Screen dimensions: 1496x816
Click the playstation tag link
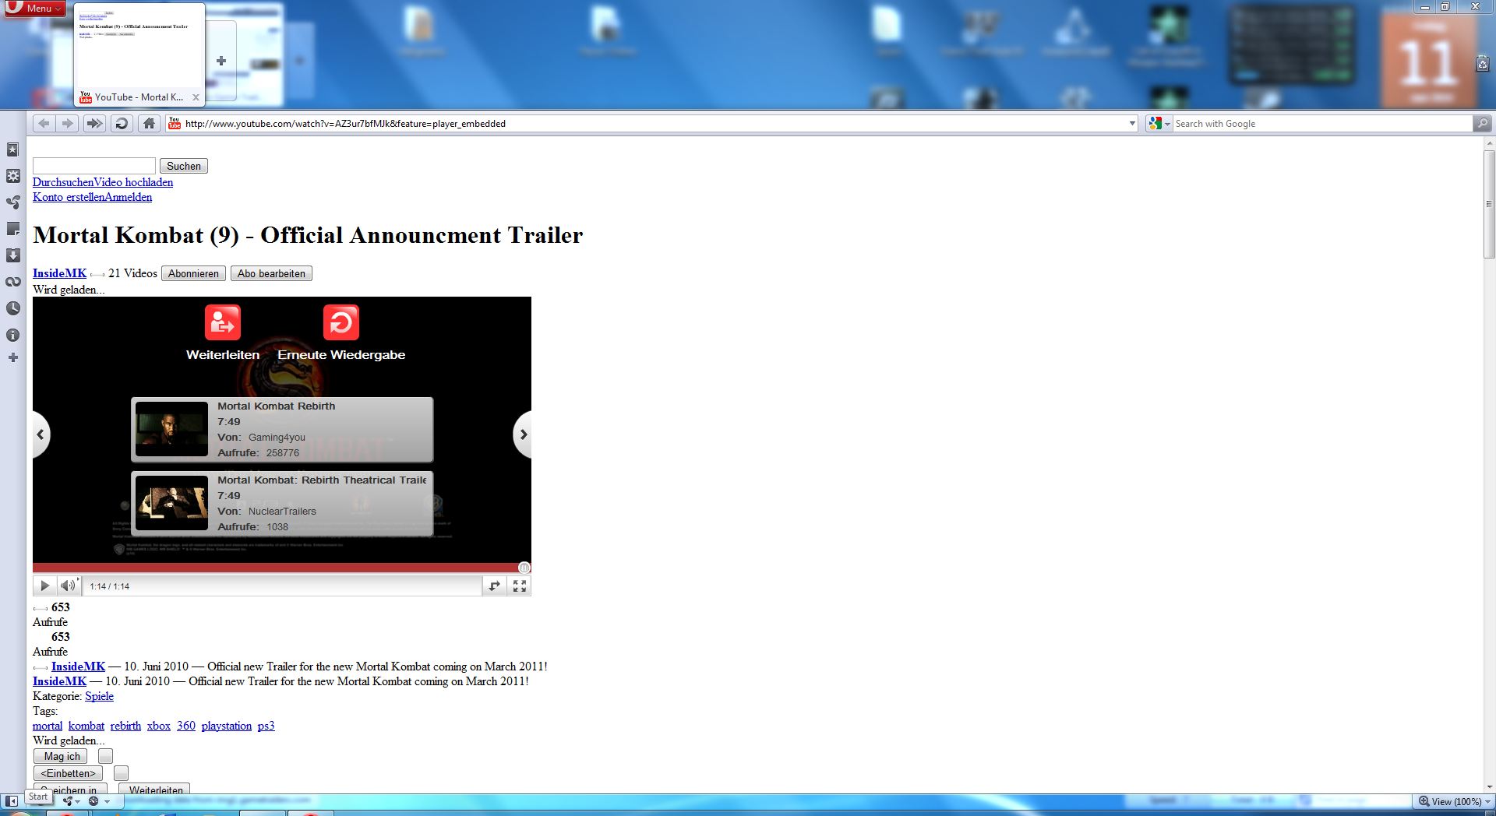(227, 726)
